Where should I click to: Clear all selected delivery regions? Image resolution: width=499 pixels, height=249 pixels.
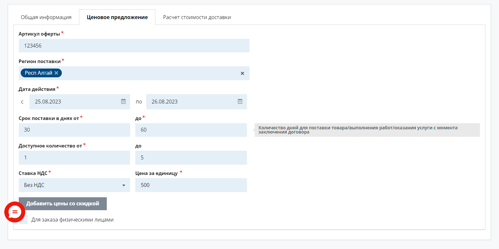[242, 73]
